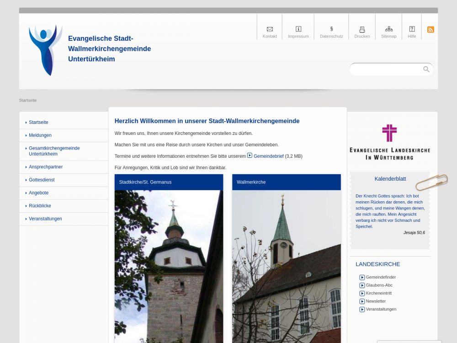Click the Drucken printer icon
The width and height of the screenshot is (457, 343).
click(x=362, y=29)
